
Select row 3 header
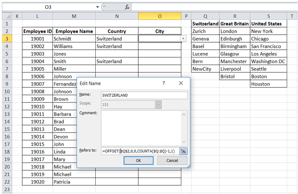[7, 39]
